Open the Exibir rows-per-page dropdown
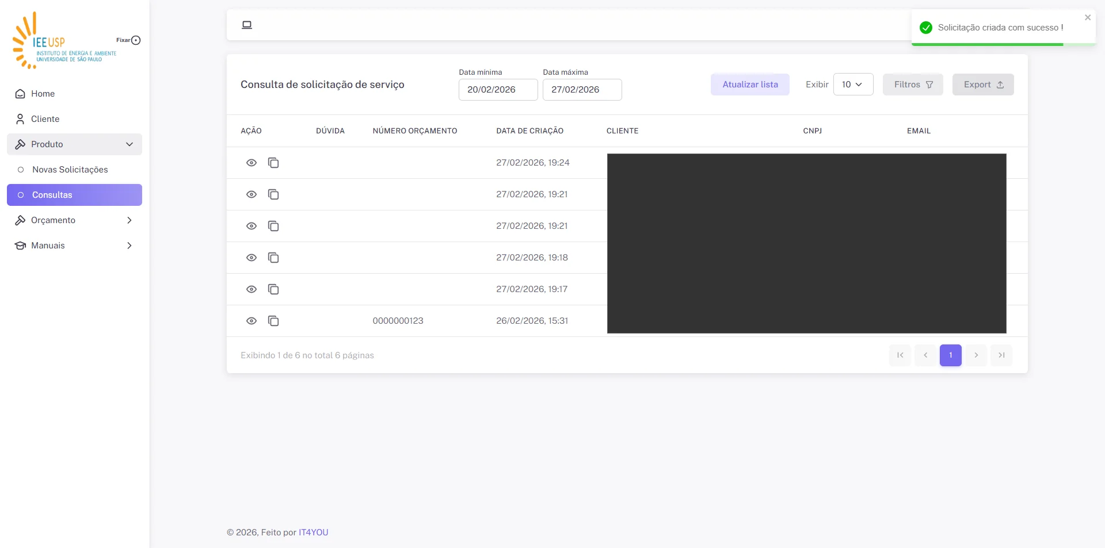This screenshot has height=548, width=1105. [853, 85]
